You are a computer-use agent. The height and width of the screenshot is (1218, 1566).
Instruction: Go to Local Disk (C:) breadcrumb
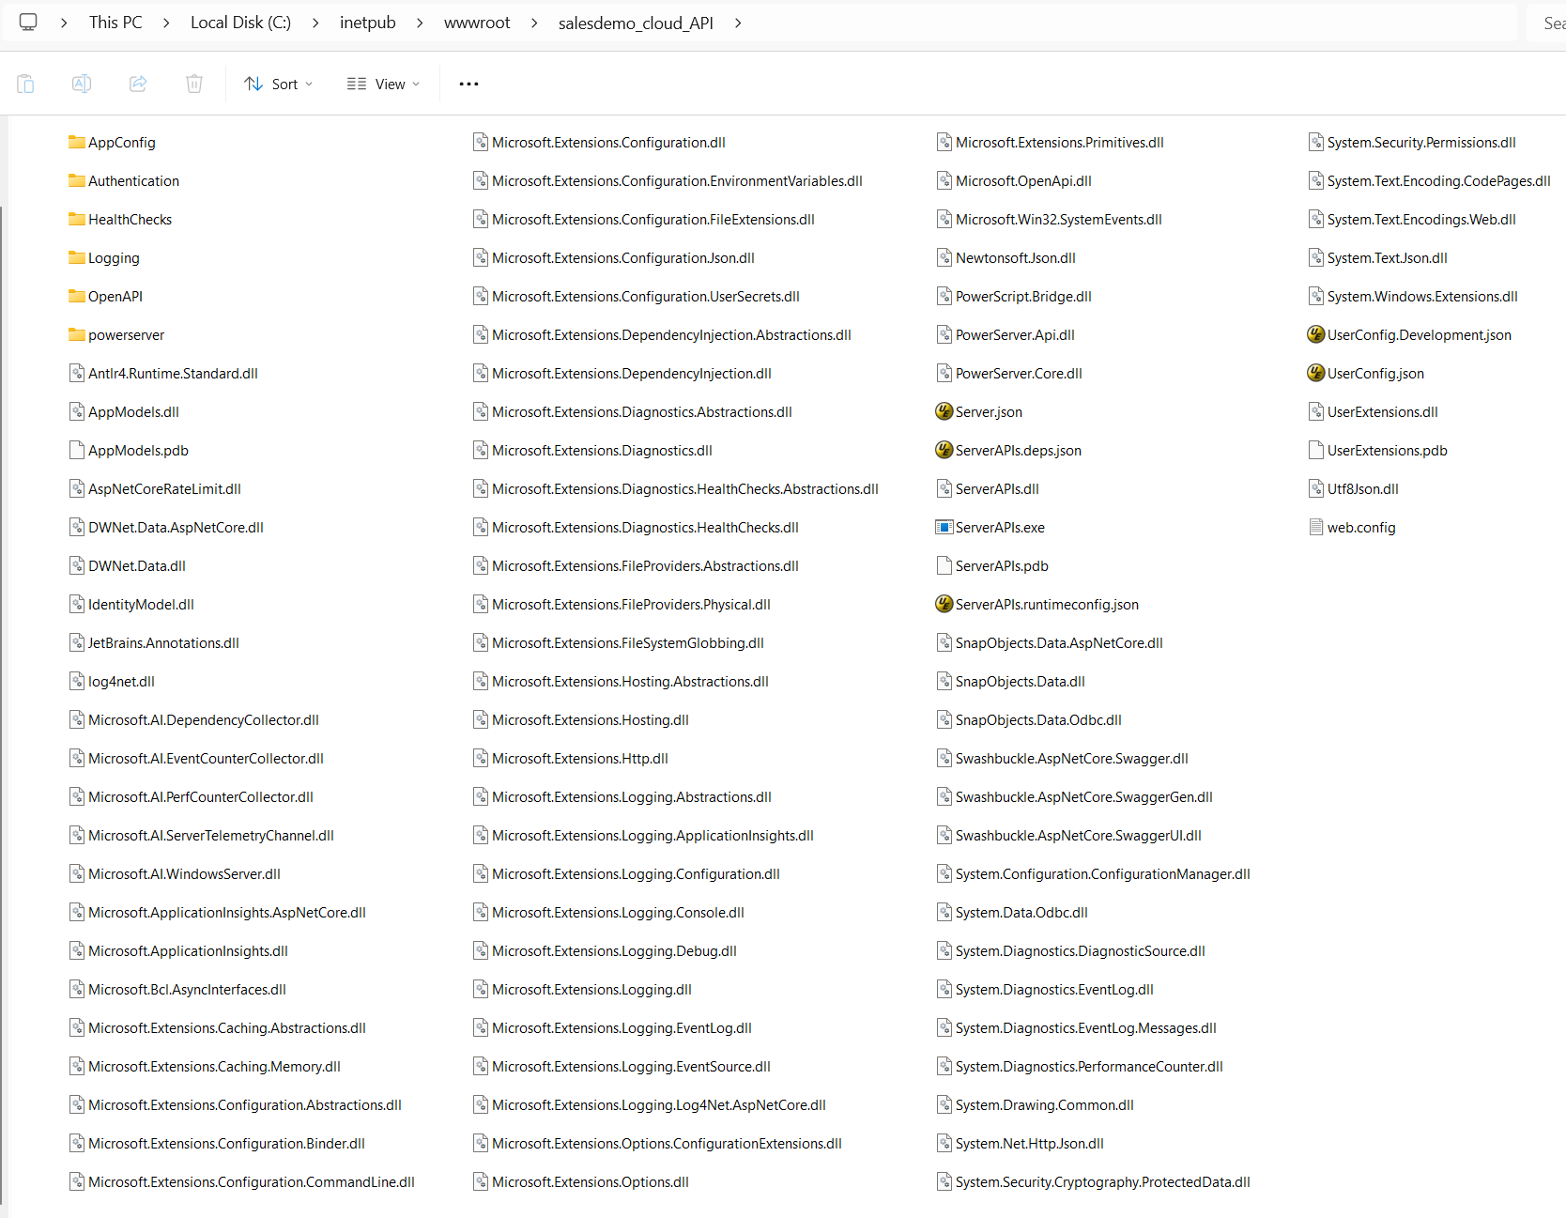pos(240,23)
